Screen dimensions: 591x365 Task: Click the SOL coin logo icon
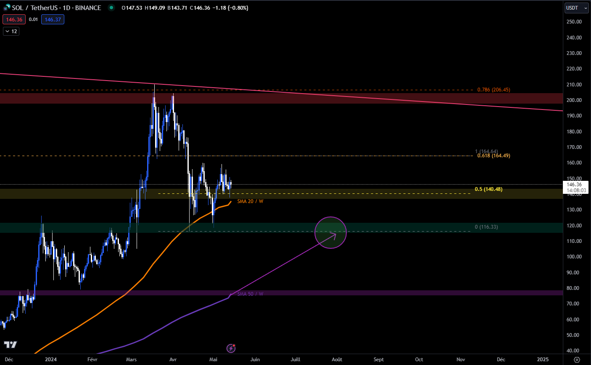tap(6, 8)
